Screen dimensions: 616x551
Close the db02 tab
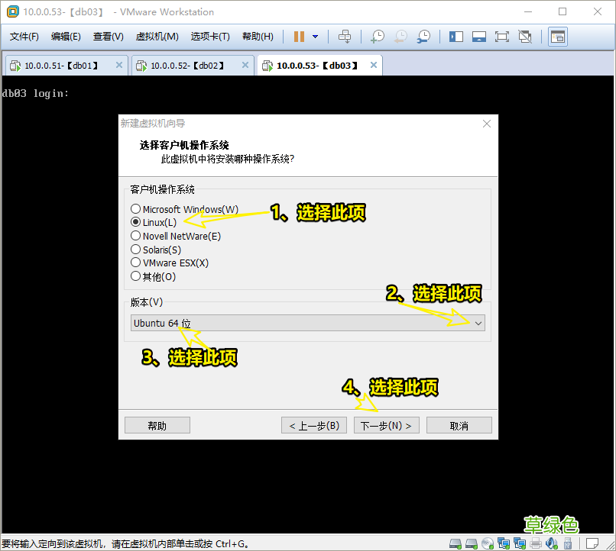pyautogui.click(x=245, y=65)
